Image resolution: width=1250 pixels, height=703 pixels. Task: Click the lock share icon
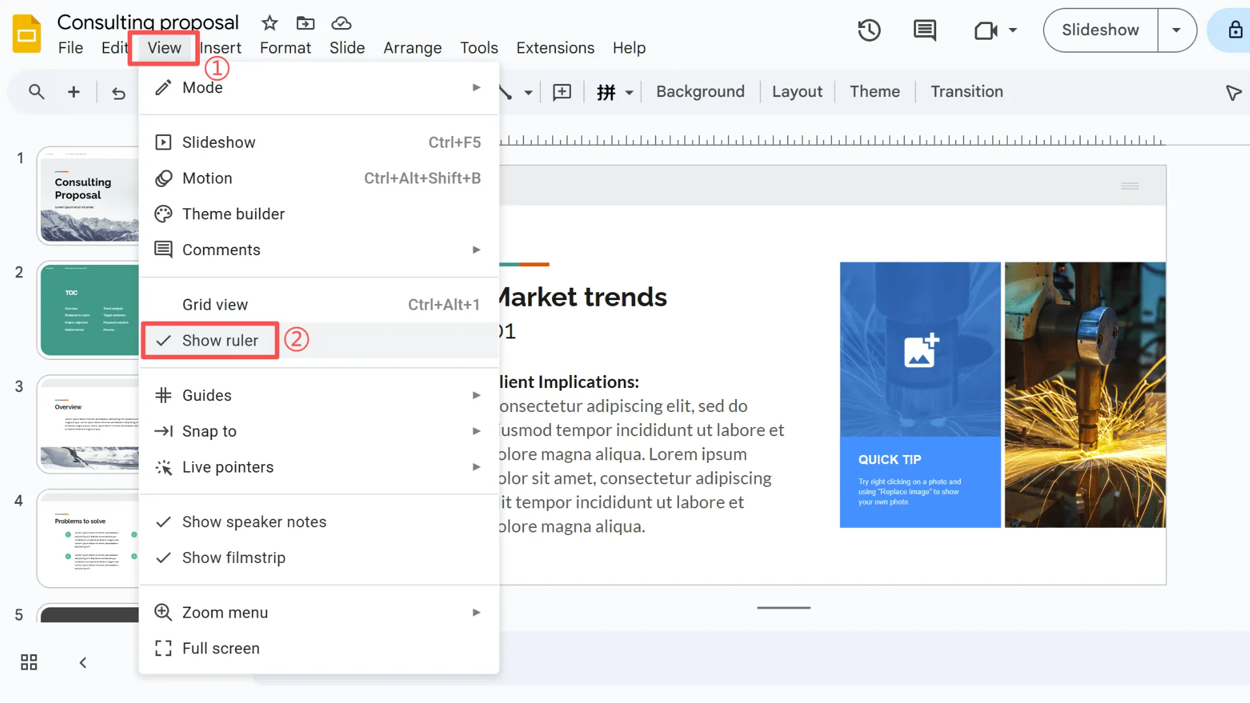tap(1235, 30)
